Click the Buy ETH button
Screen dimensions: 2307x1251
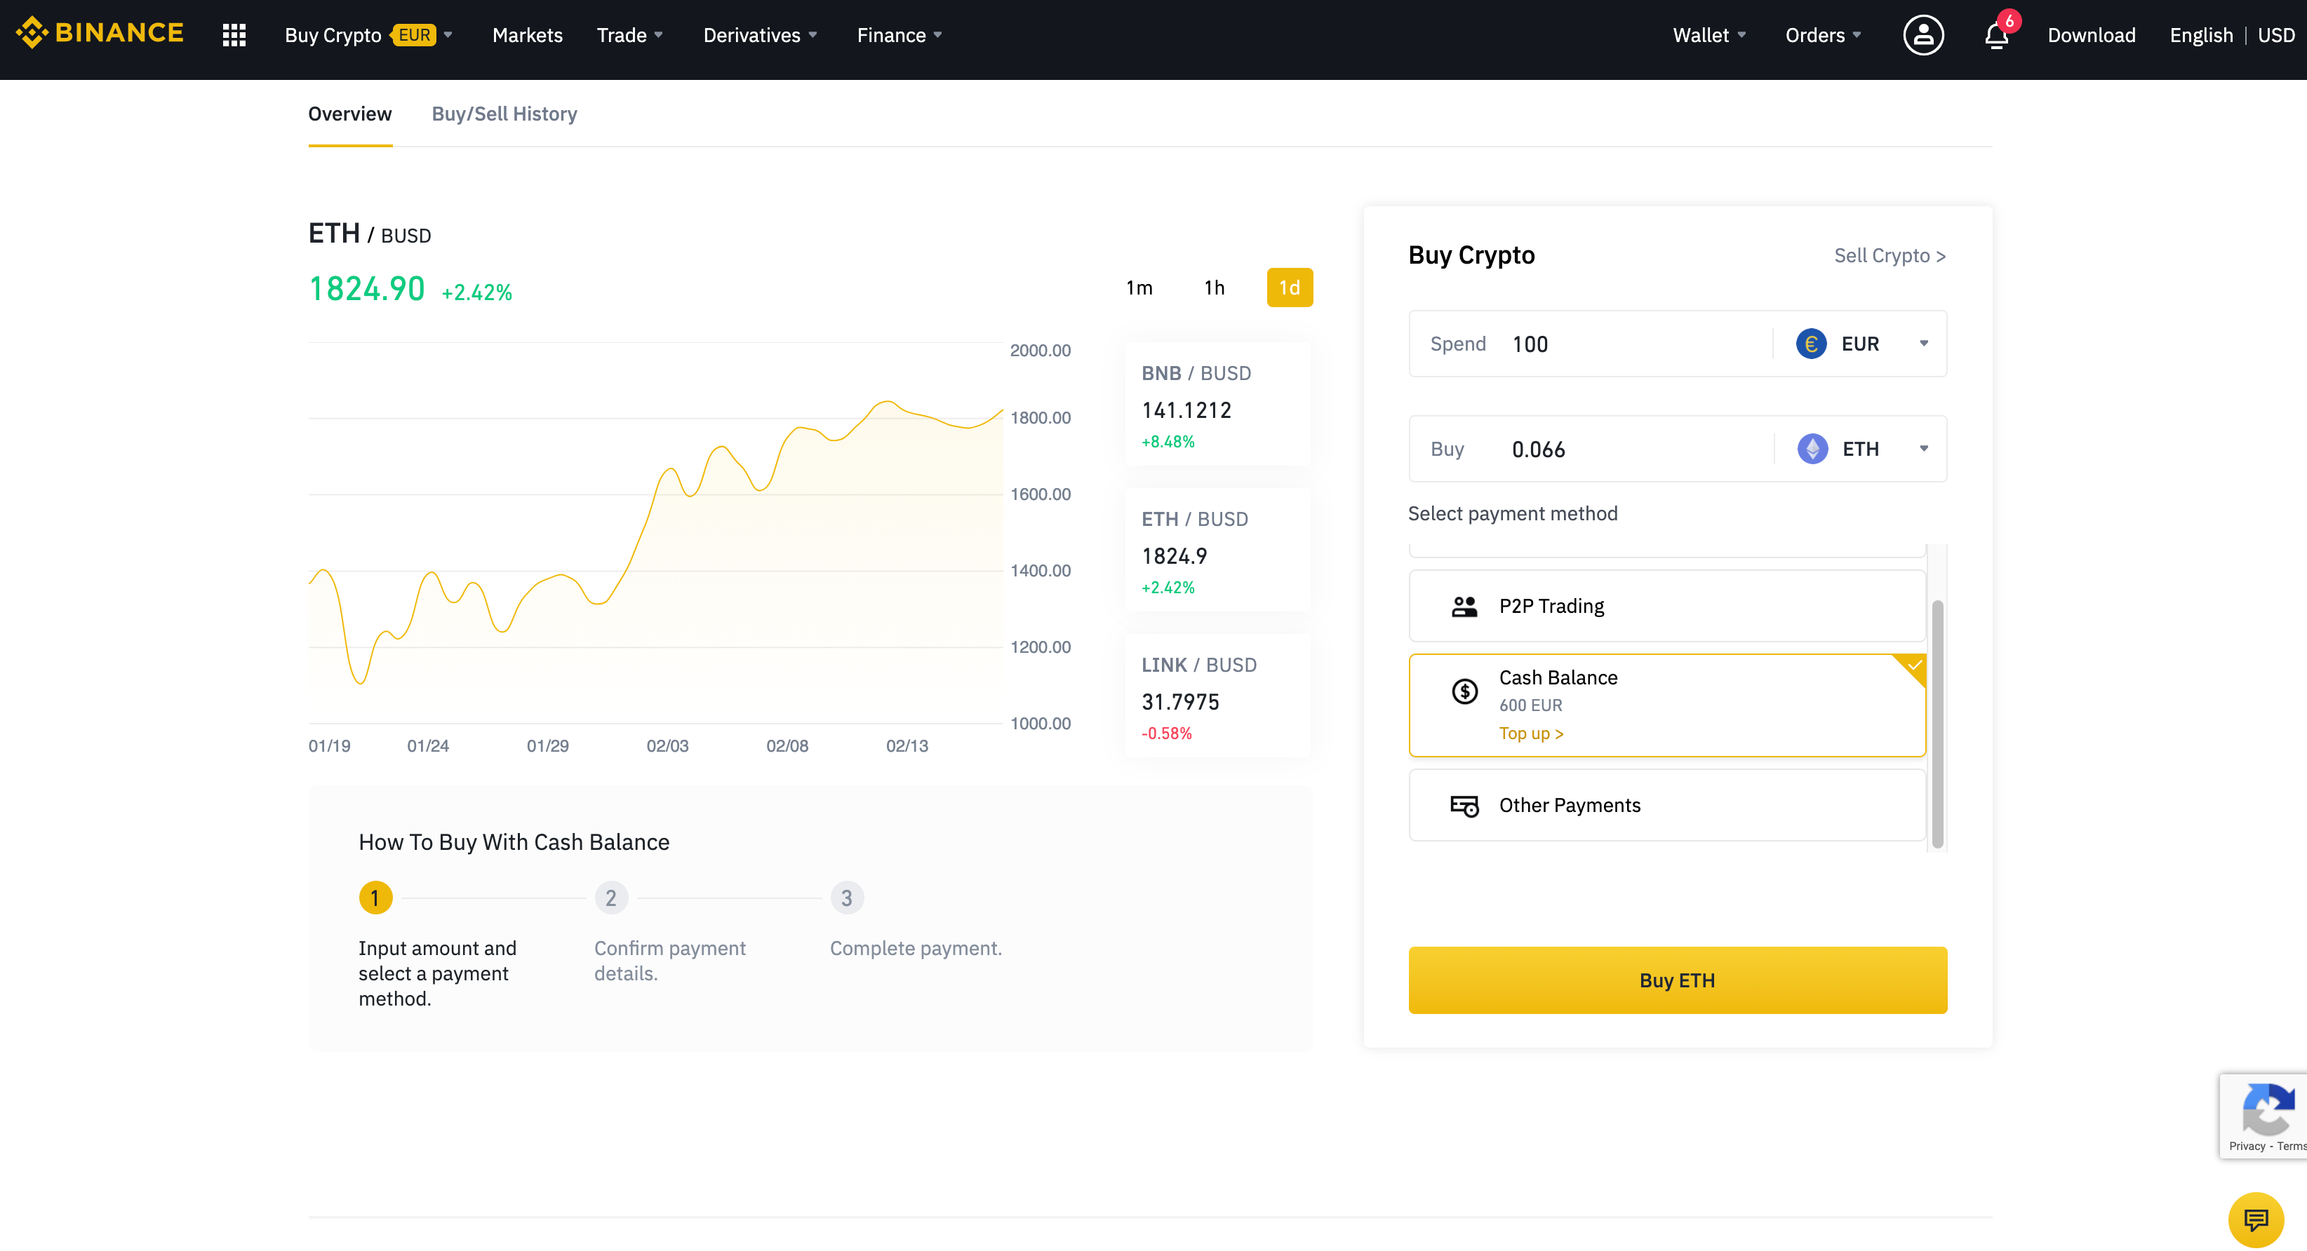click(1676, 980)
